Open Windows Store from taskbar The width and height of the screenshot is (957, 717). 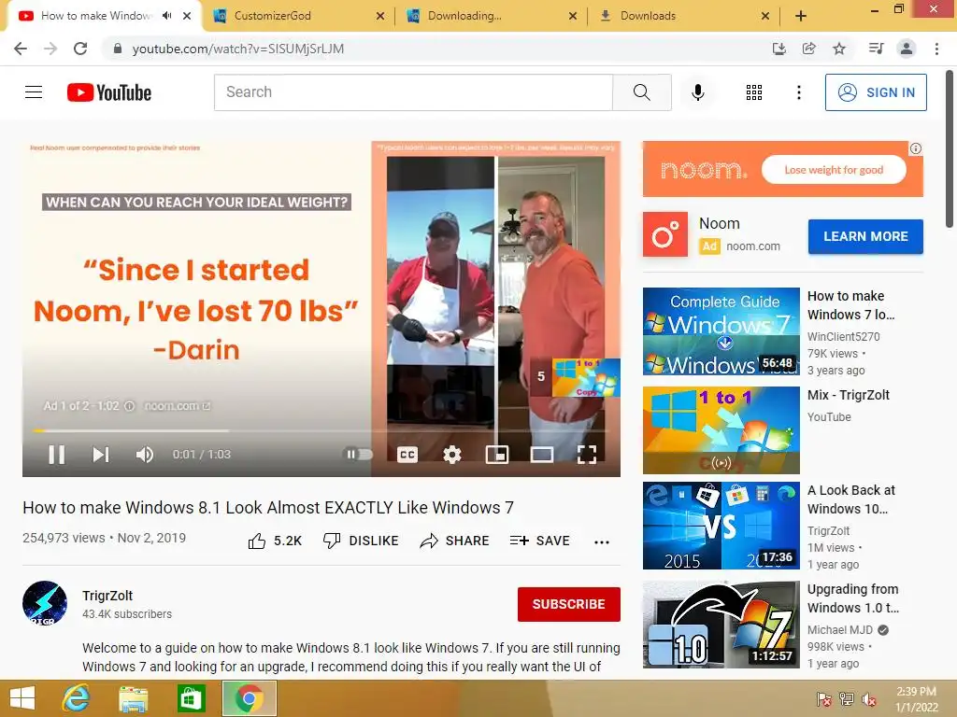tap(191, 698)
